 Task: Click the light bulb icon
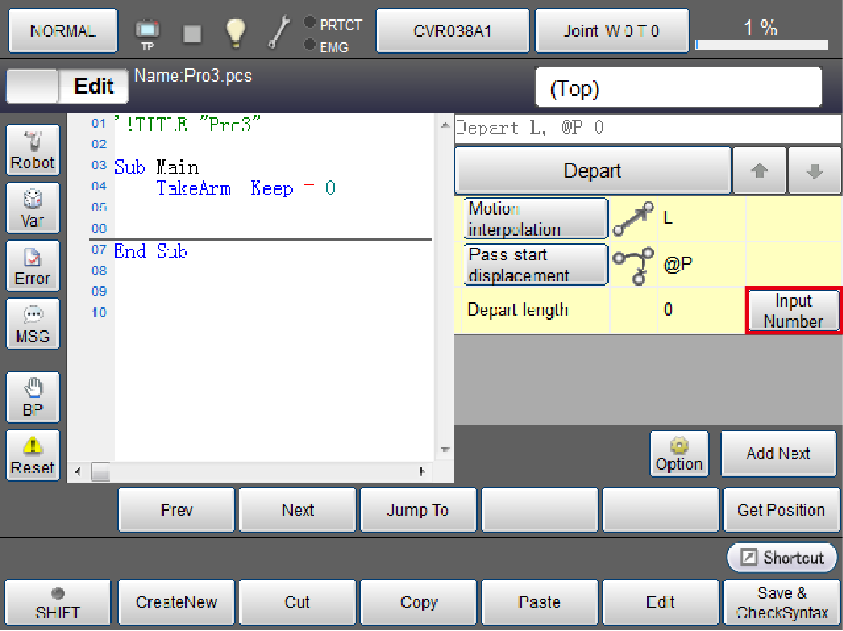click(x=234, y=32)
